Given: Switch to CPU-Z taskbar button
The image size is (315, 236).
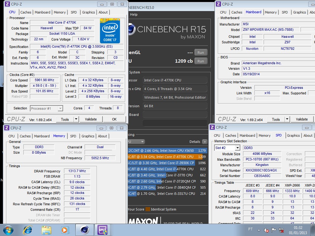Looking at the screenshot, I should click(x=102, y=230).
